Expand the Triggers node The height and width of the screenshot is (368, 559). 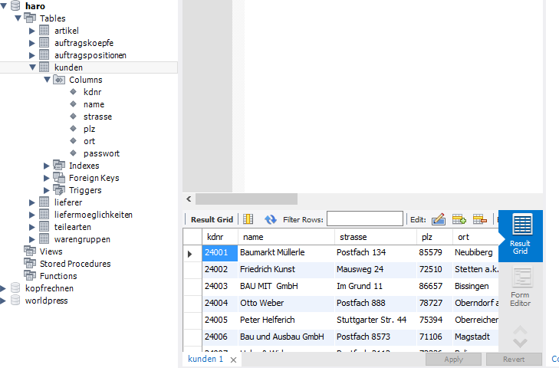pos(46,190)
